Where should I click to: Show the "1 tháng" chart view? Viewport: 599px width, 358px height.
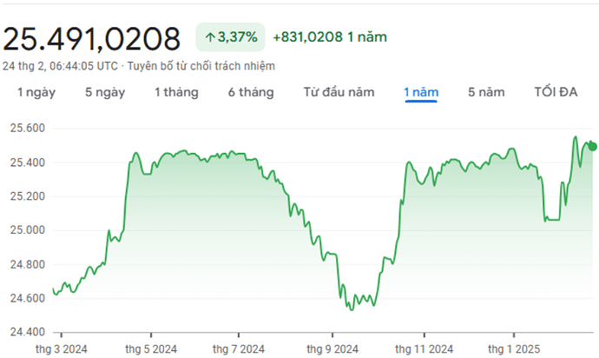tap(176, 92)
